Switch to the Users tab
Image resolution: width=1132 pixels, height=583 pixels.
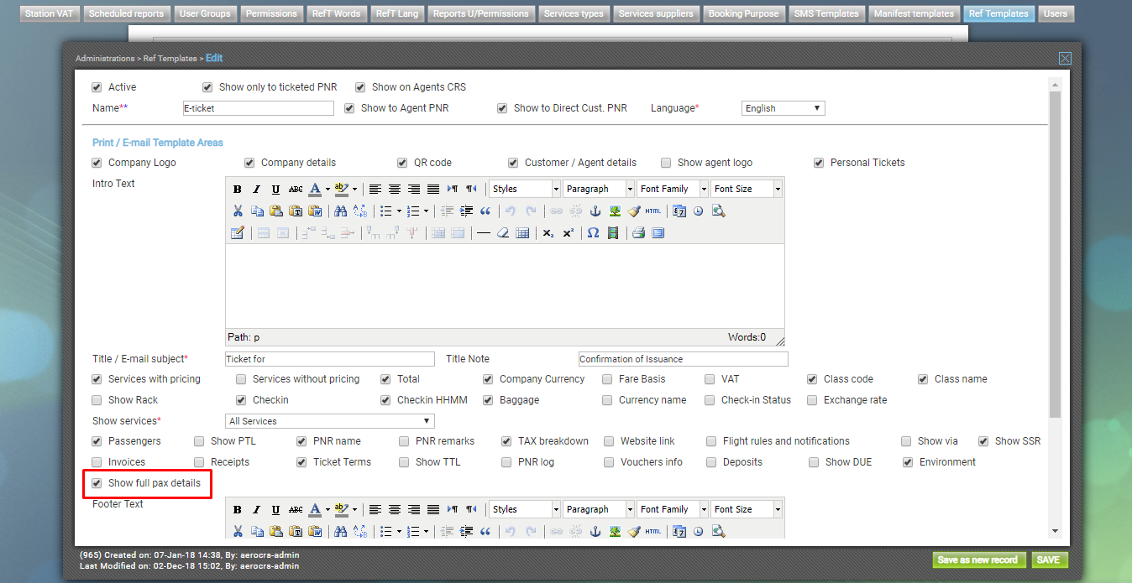tap(1056, 13)
